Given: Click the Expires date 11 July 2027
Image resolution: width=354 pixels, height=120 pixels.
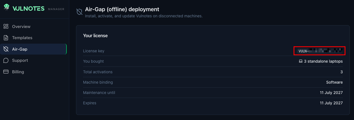Looking at the screenshot, I should (x=331, y=103).
